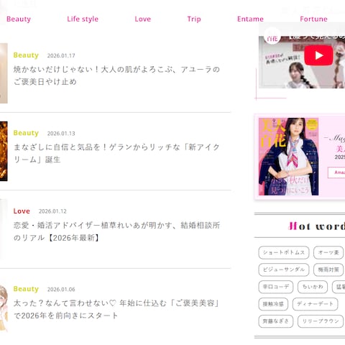Screen dimensions: 345x345
Task: Open thumbnail of the アユーラ article
Action: [x=4, y=73]
